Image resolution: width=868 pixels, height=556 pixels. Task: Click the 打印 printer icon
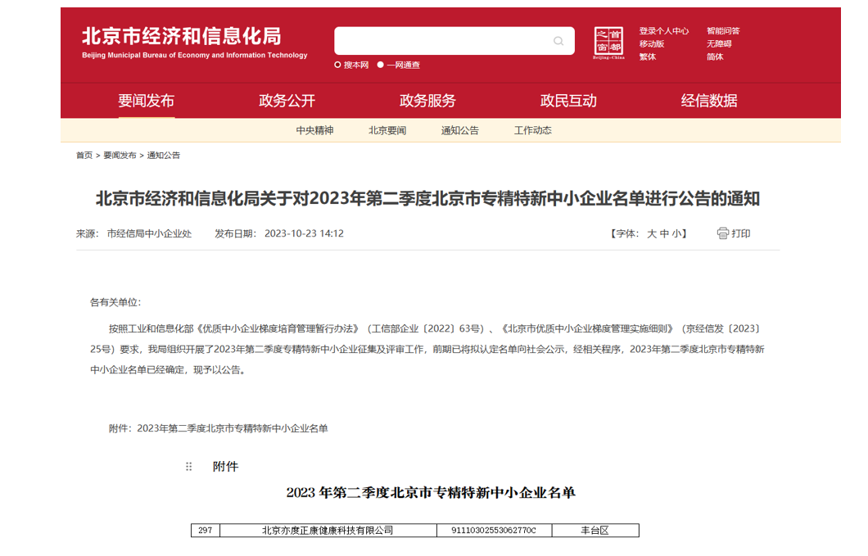point(721,233)
